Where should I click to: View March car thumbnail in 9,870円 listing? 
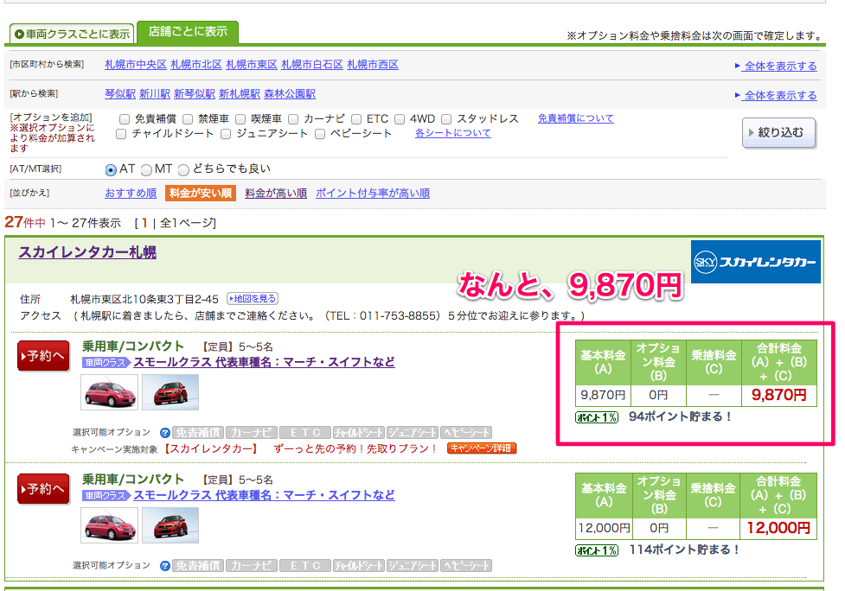[109, 392]
